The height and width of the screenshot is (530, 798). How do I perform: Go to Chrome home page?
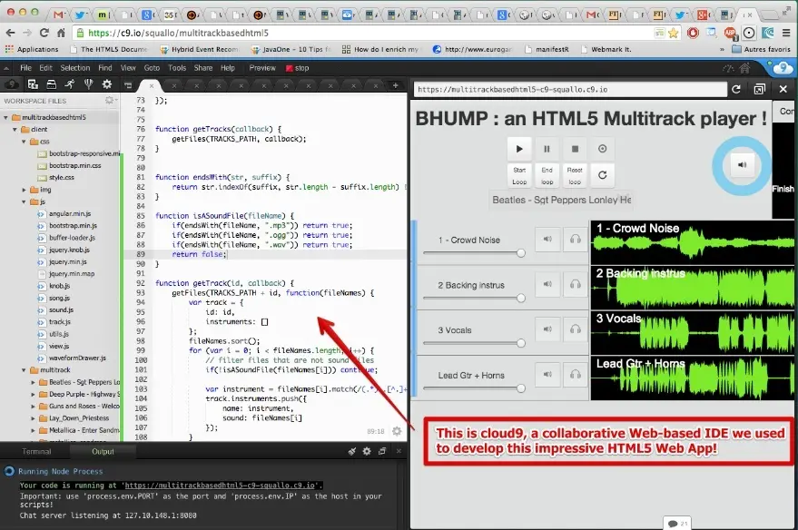tap(61, 33)
